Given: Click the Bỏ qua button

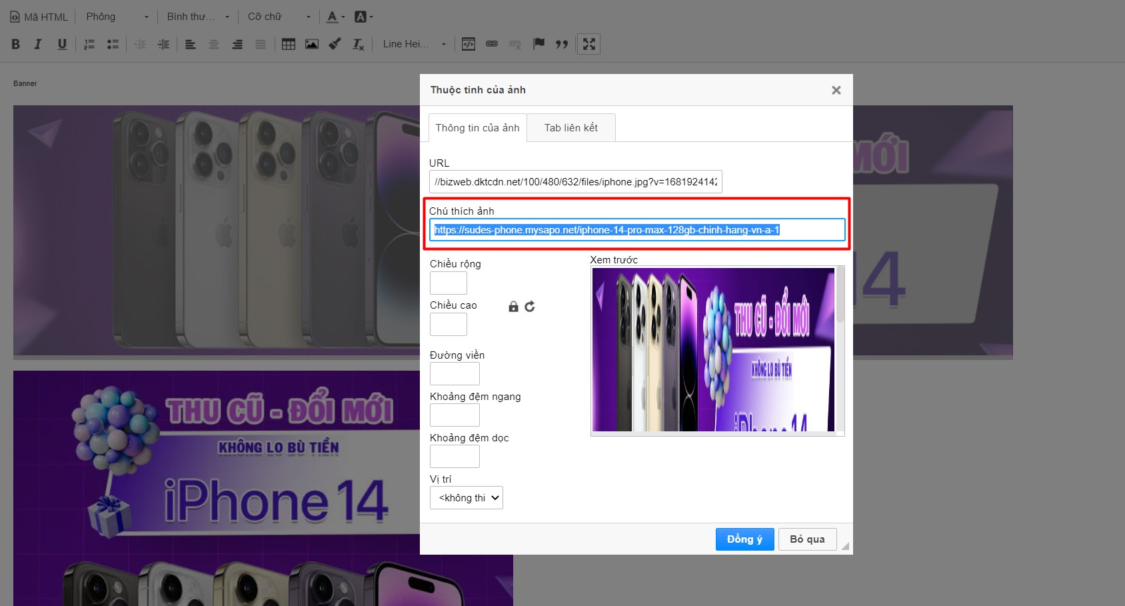Looking at the screenshot, I should click(x=808, y=539).
